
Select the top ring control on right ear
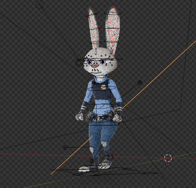pyautogui.click(x=112, y=13)
